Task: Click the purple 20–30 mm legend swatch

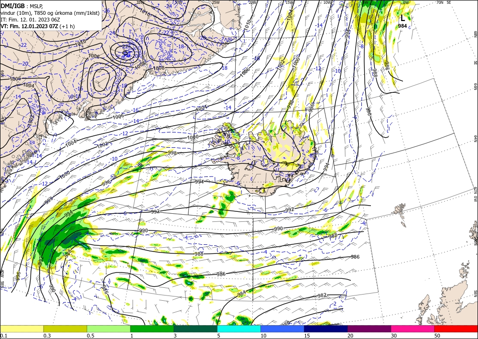Action: pyautogui.click(x=369, y=328)
